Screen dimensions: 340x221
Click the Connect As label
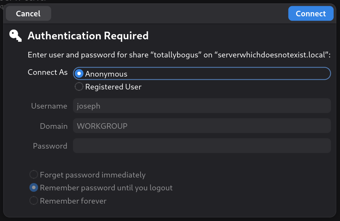point(47,72)
